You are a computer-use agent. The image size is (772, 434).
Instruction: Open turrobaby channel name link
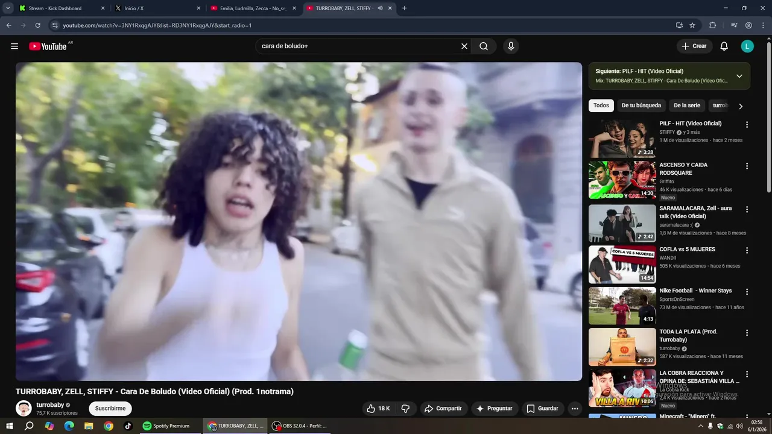[x=50, y=405]
